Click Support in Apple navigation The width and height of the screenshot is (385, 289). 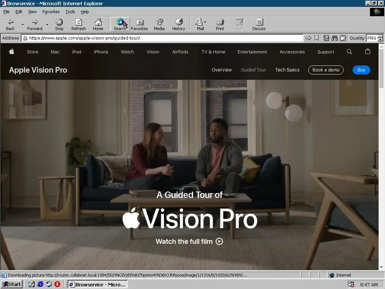click(326, 52)
